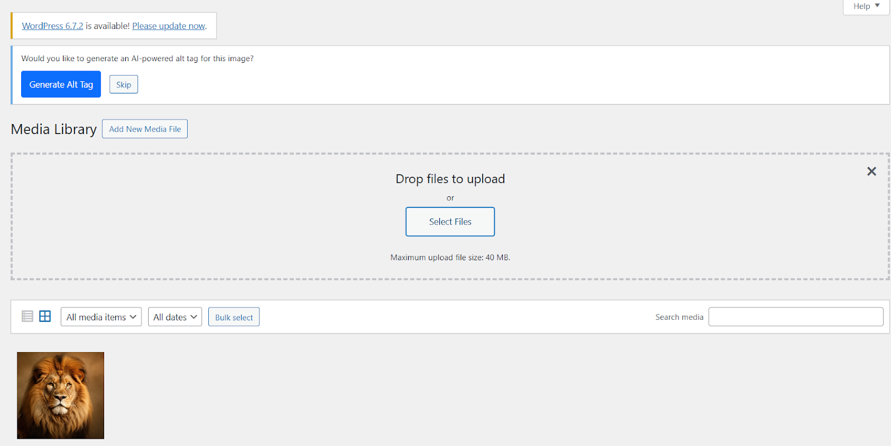The width and height of the screenshot is (891, 446).
Task: Skip the AI alt tag prompt
Action: (124, 85)
